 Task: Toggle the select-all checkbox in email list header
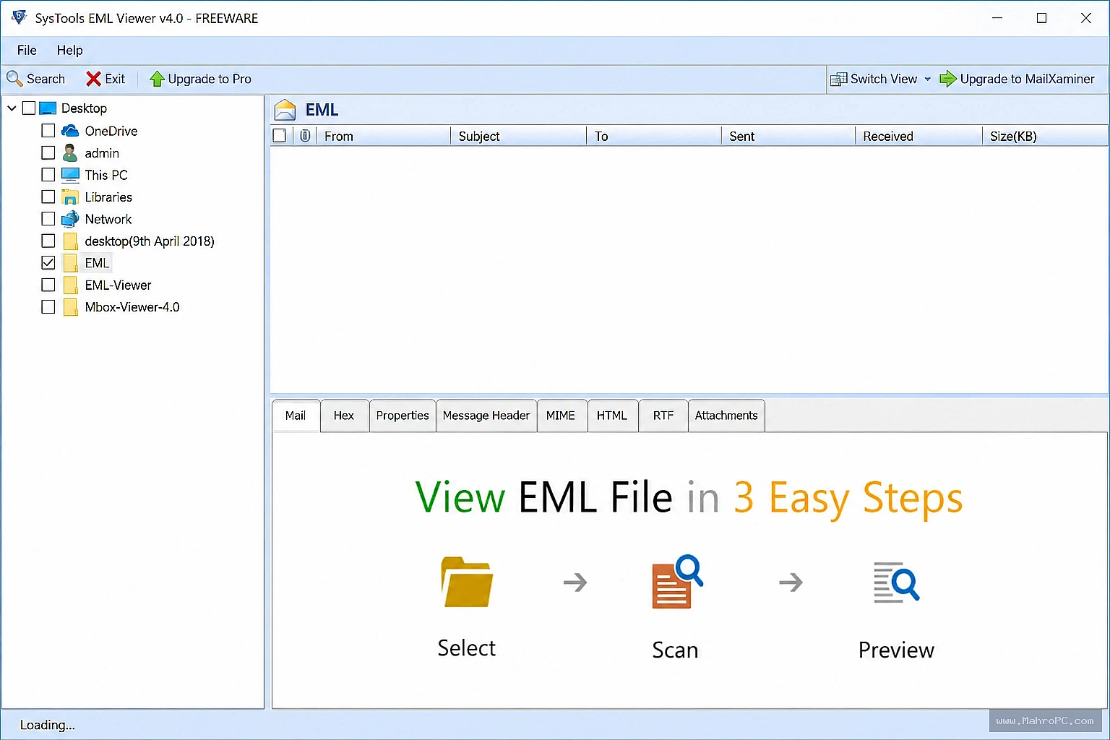tap(280, 136)
